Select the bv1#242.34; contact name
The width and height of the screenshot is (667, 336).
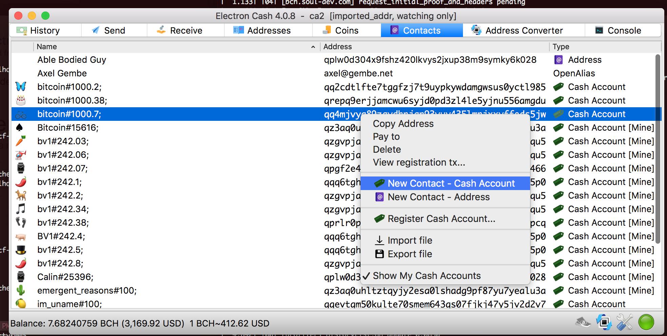point(63,209)
